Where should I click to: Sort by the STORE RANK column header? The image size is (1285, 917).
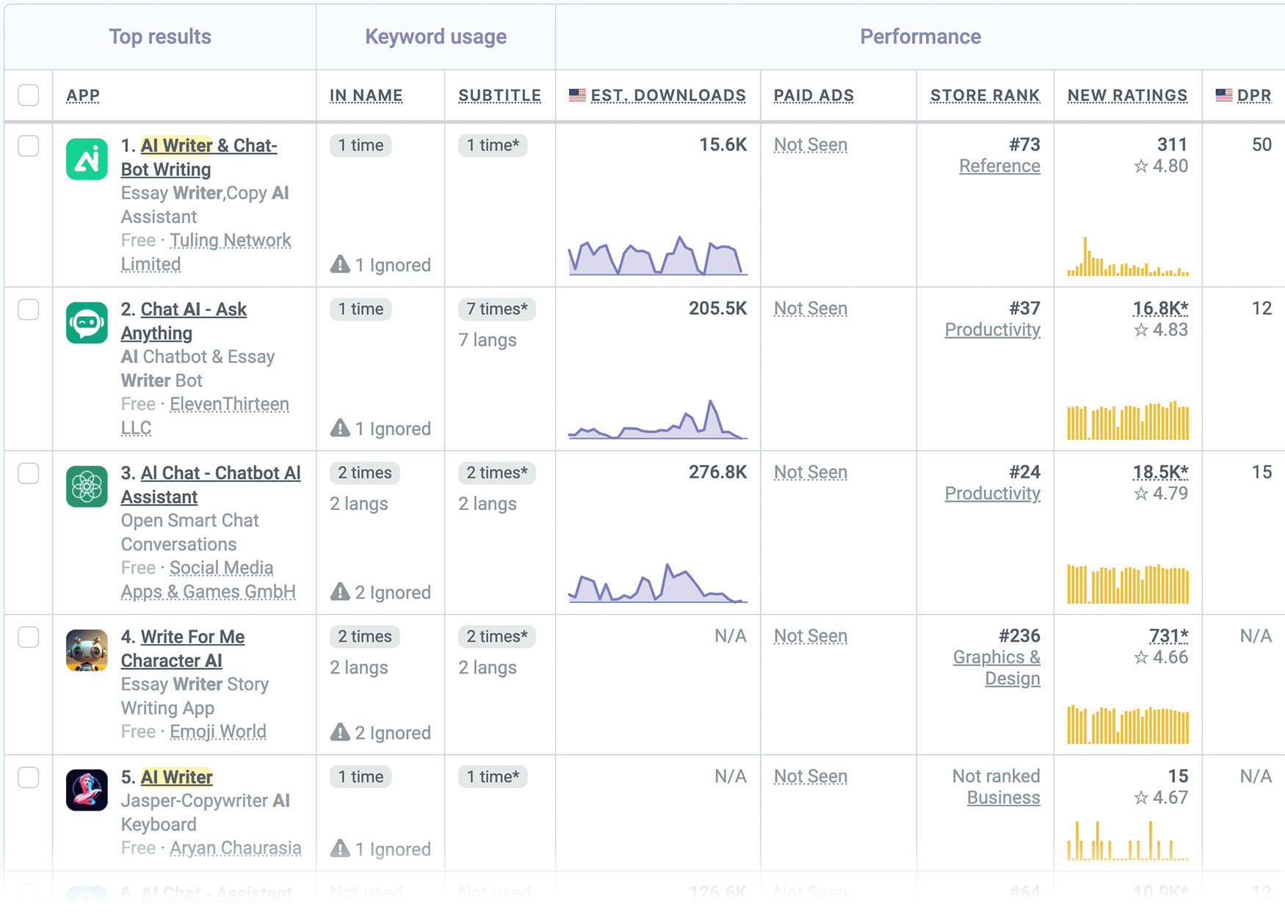985,95
